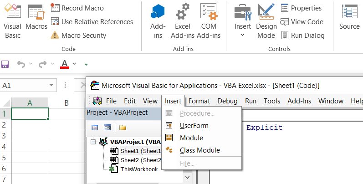Select ThisWorkbook in the project tree
This screenshot has width=363, height=184.
pos(139,169)
